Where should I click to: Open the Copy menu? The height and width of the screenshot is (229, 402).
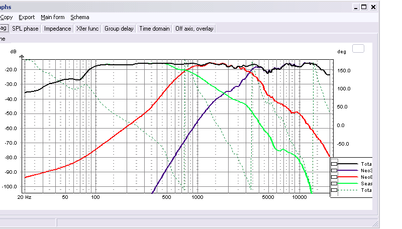6,17
